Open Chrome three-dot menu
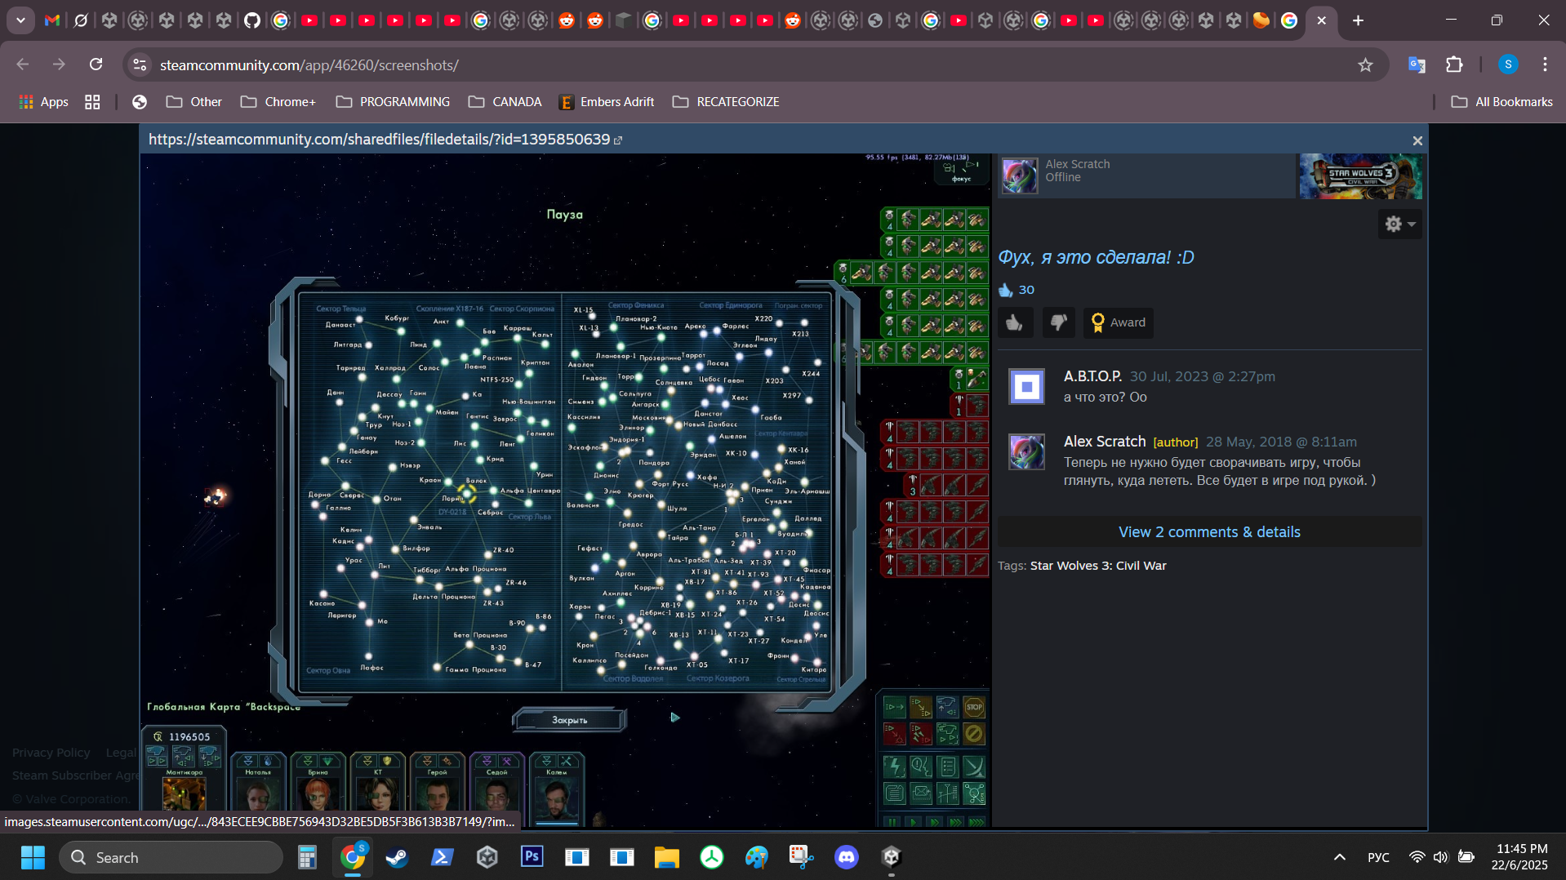This screenshot has width=1566, height=880. click(1545, 64)
